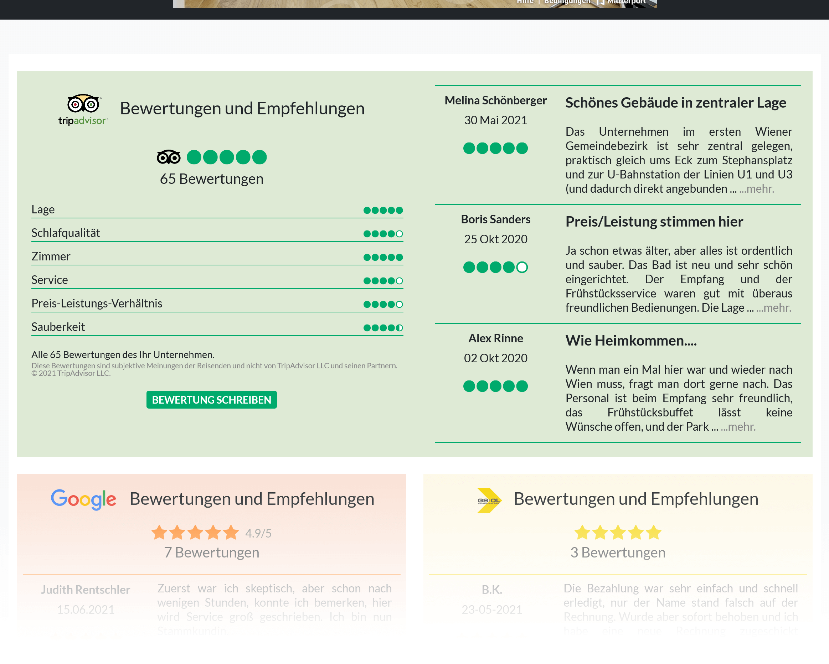The width and height of the screenshot is (829, 664).
Task: Click the GSOL yellow star rating
Action: [618, 533]
